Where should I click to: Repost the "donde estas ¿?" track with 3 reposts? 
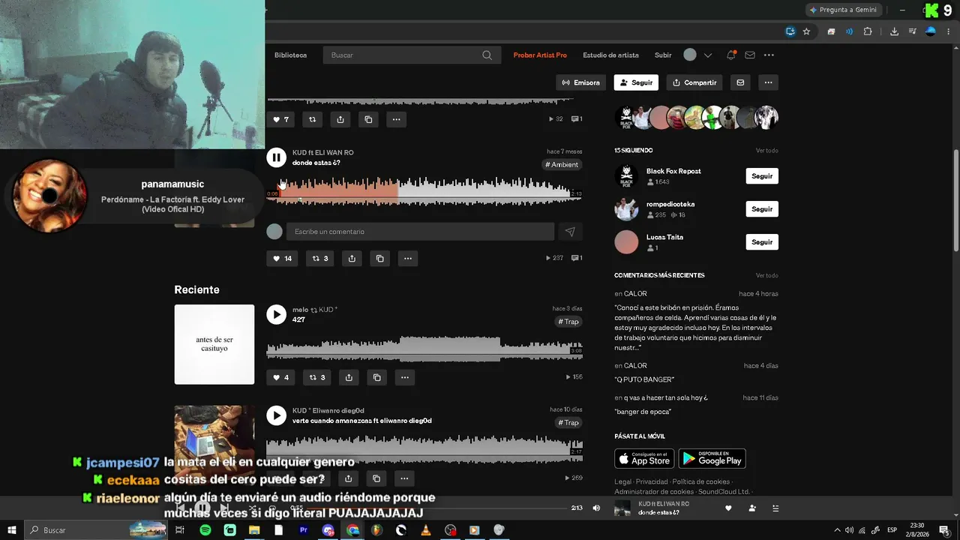[320, 258]
